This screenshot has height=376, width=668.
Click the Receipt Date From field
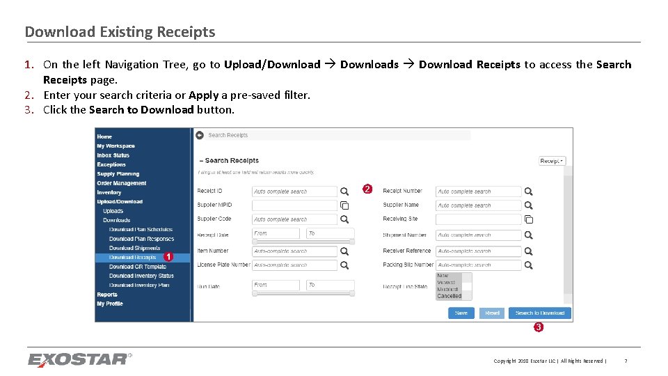click(276, 234)
